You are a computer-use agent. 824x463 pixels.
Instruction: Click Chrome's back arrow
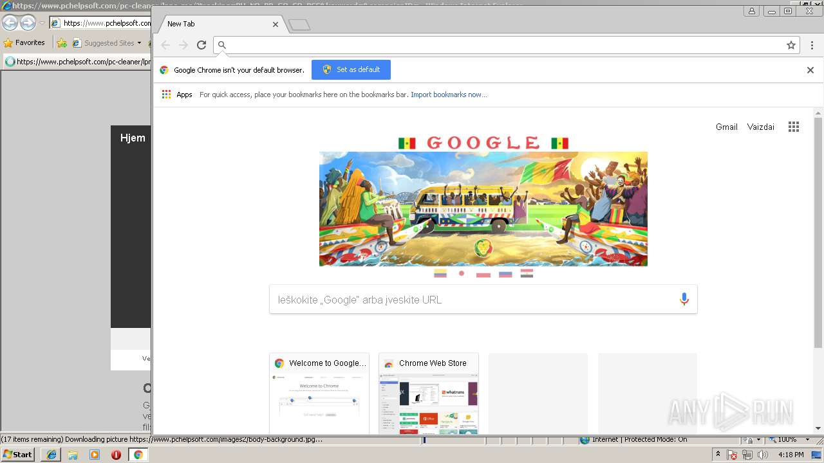point(165,45)
